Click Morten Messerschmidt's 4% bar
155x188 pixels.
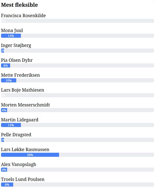[4, 110]
